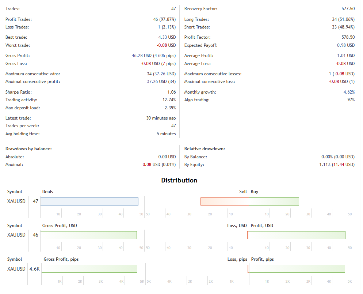Click the Monthly growth 4.62% value
This screenshot has width=363, height=294.
point(349,92)
